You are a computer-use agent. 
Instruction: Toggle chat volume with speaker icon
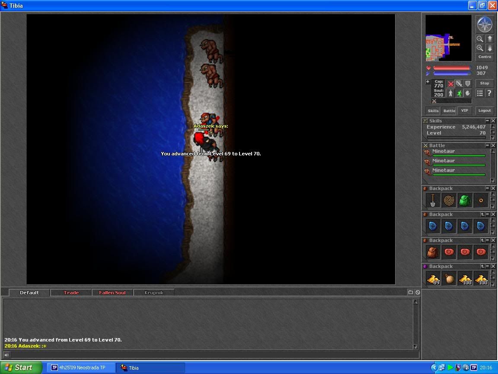point(6,355)
